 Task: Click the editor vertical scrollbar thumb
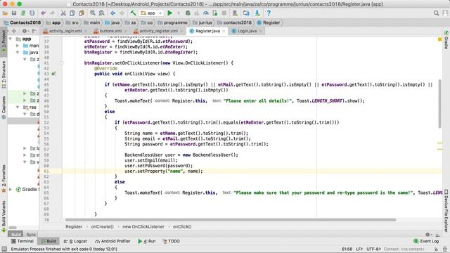439,103
